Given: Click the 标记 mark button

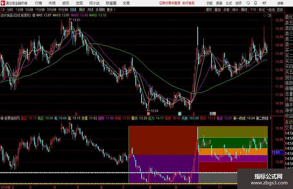Looking at the screenshot, I should (262, 10).
